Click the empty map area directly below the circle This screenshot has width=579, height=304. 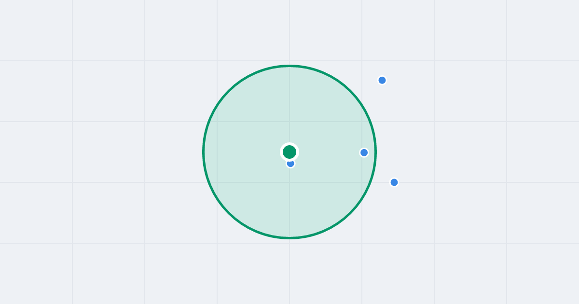289,270
